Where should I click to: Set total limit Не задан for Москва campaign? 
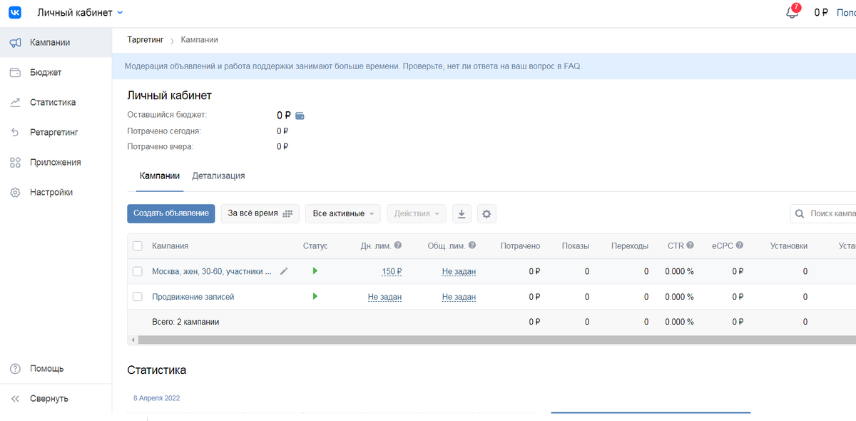[459, 271]
